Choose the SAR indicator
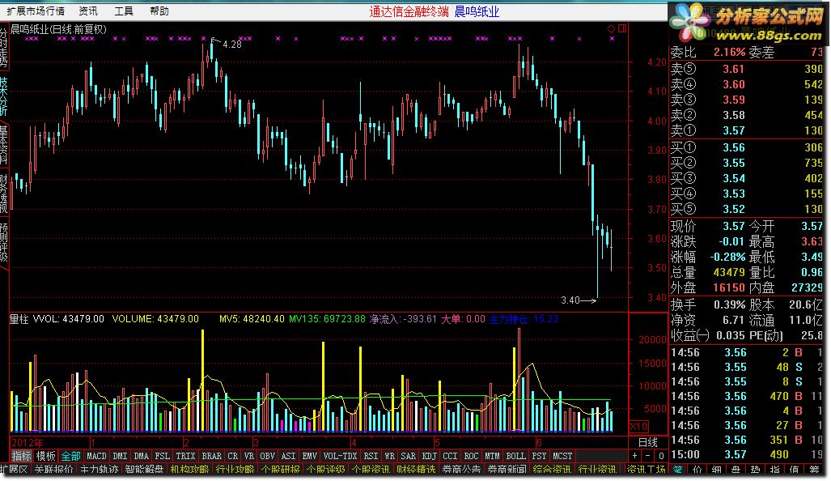Image resolution: width=831 pixels, height=481 pixels. pos(408,456)
